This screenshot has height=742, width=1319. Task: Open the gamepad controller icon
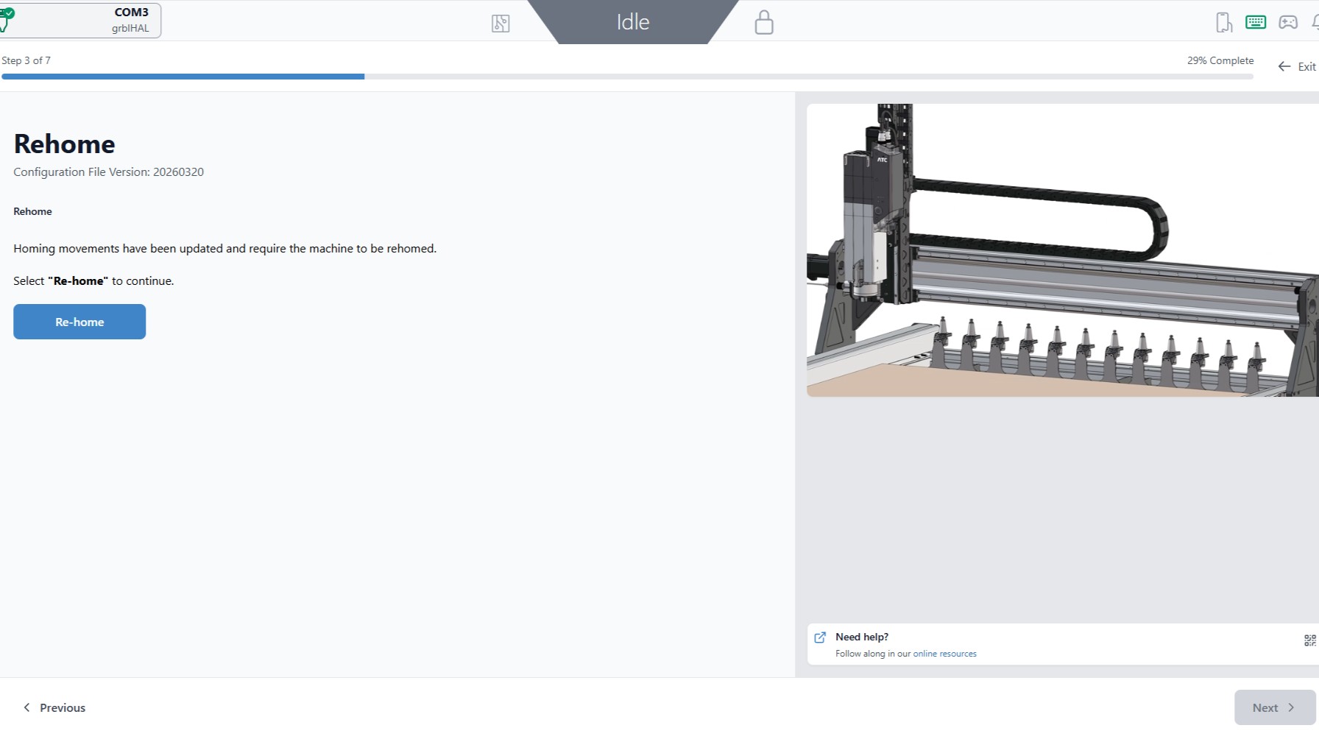pos(1288,22)
